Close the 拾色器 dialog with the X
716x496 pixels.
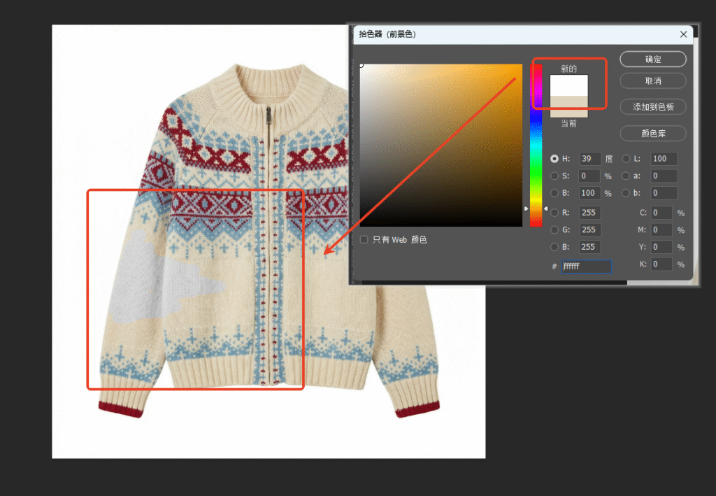pyautogui.click(x=683, y=34)
